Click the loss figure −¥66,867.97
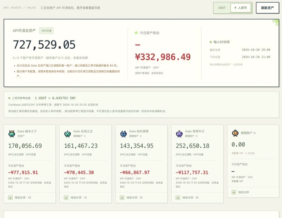The width and height of the screenshot is (282, 218). [135, 172]
